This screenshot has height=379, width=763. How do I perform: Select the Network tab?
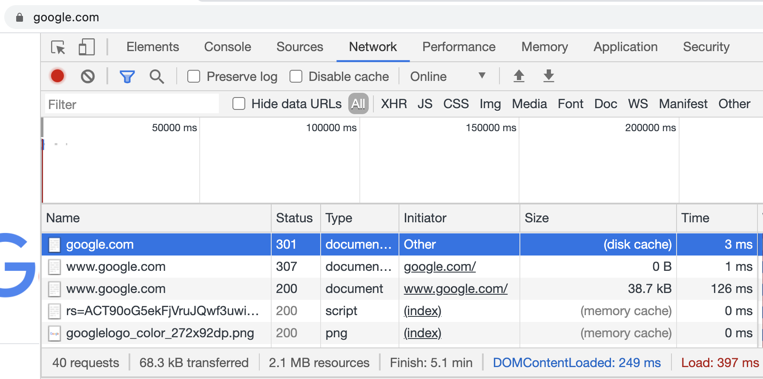click(373, 47)
